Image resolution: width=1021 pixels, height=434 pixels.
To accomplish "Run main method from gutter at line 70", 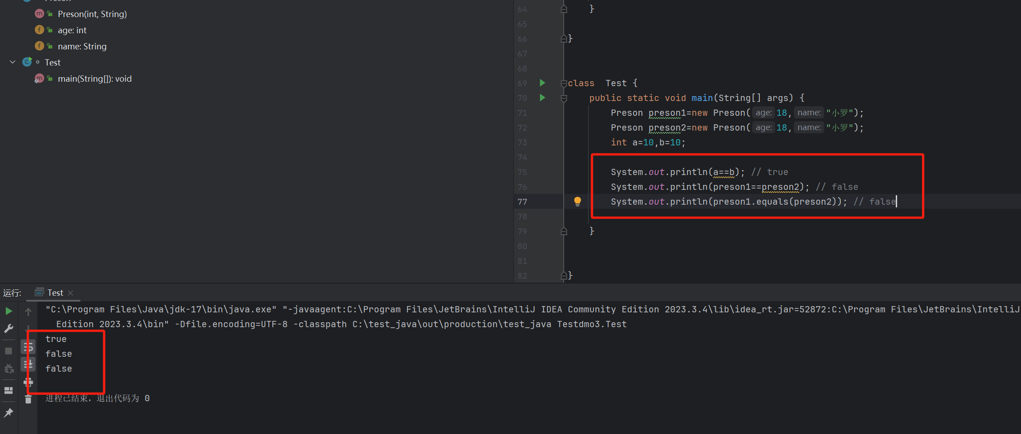I will (x=542, y=97).
